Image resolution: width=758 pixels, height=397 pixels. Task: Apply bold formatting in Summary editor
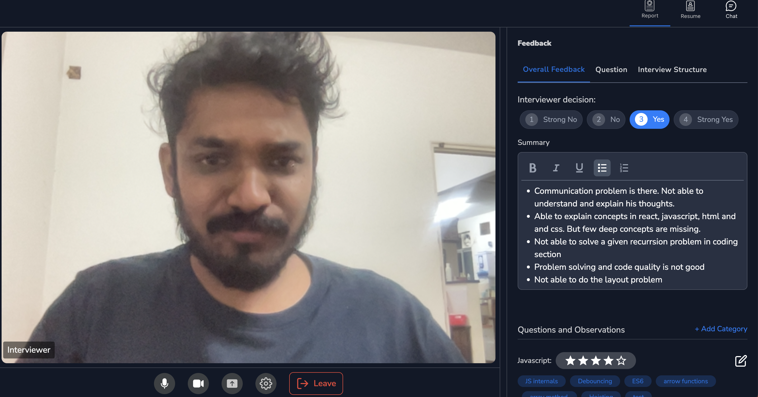click(532, 168)
